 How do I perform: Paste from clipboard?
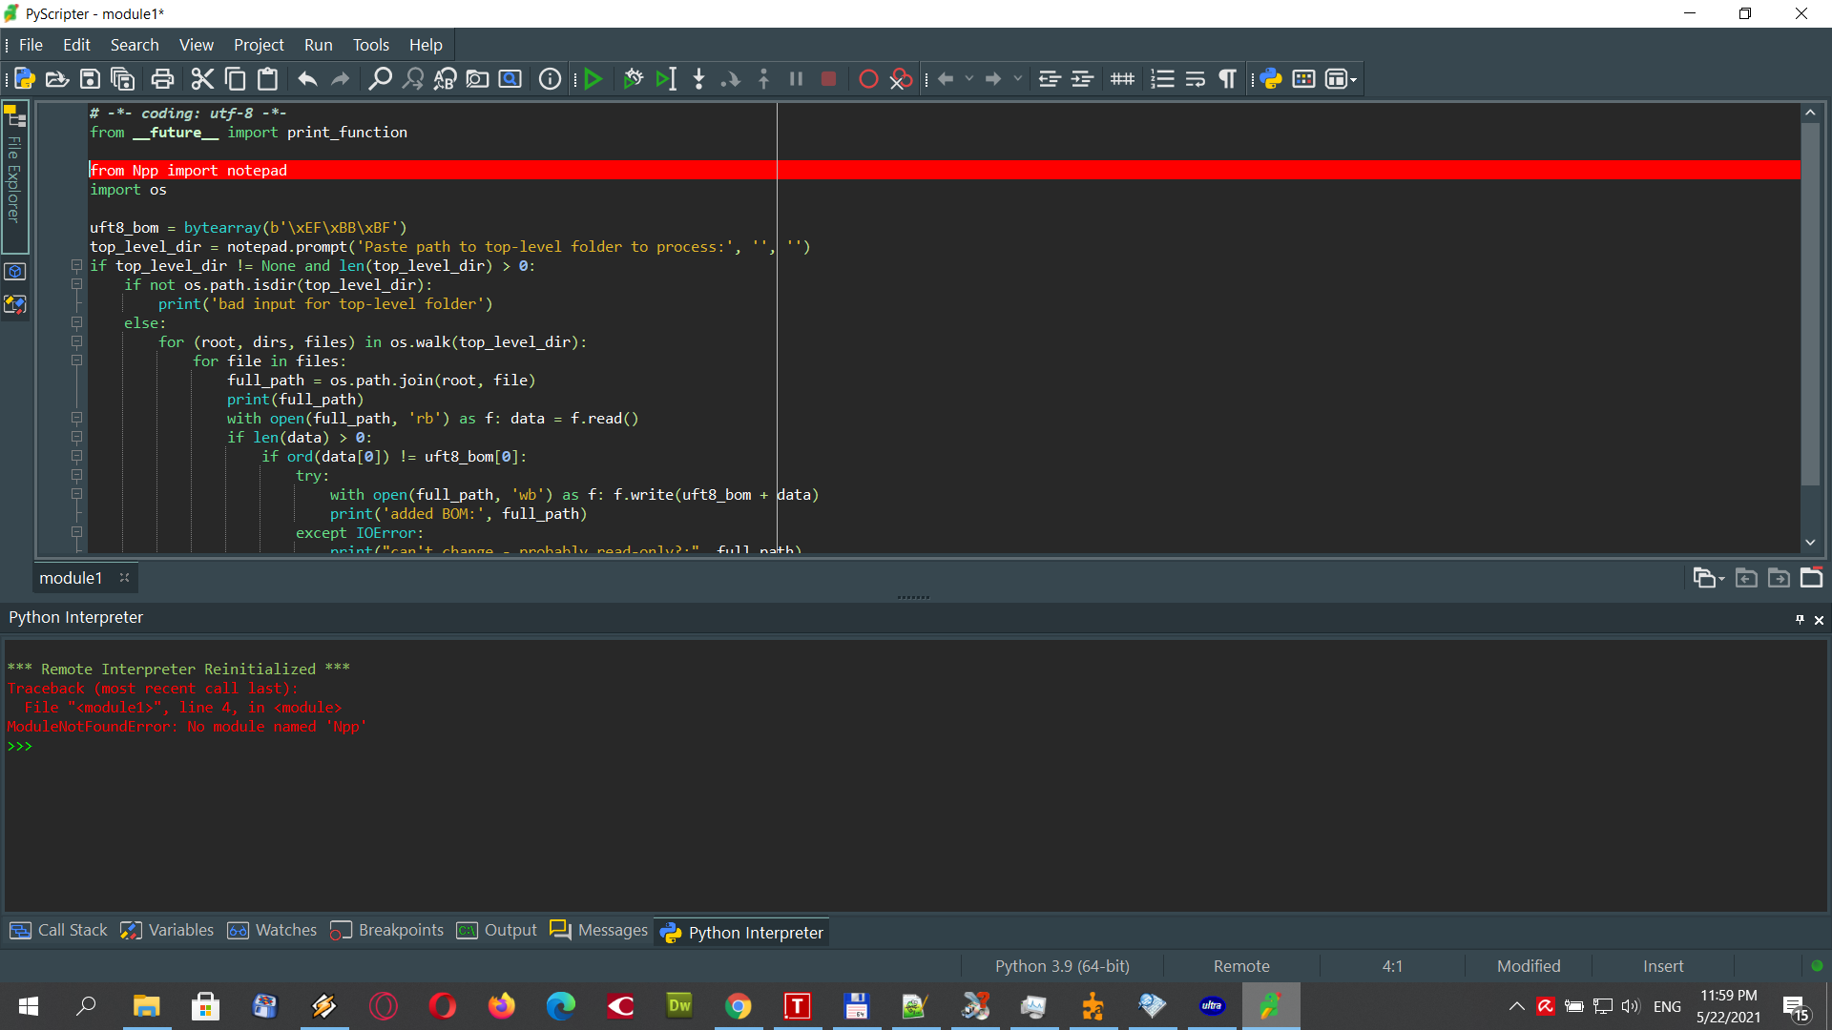pos(268,79)
